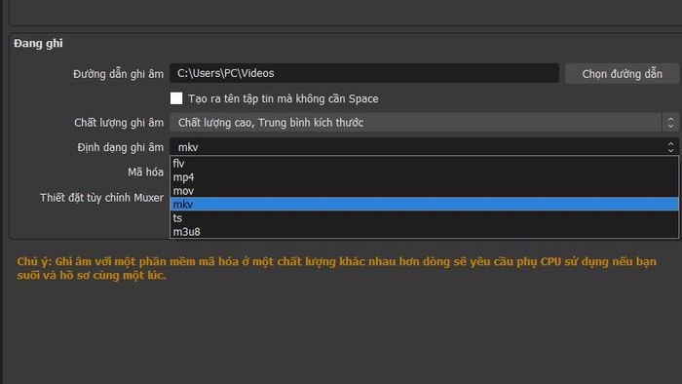This screenshot has width=682, height=384.
Task: Tick the checkbox for filenames without Space
Action: click(x=176, y=98)
